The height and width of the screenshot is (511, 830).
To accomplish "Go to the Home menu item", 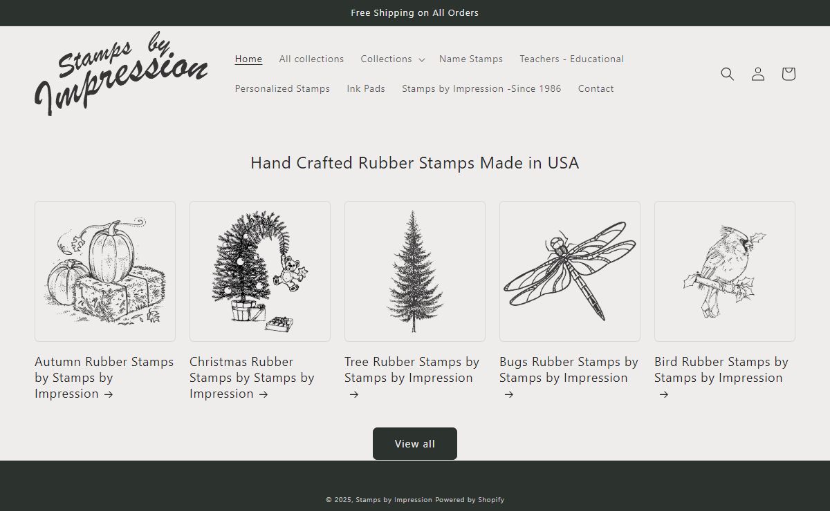I will point(248,59).
